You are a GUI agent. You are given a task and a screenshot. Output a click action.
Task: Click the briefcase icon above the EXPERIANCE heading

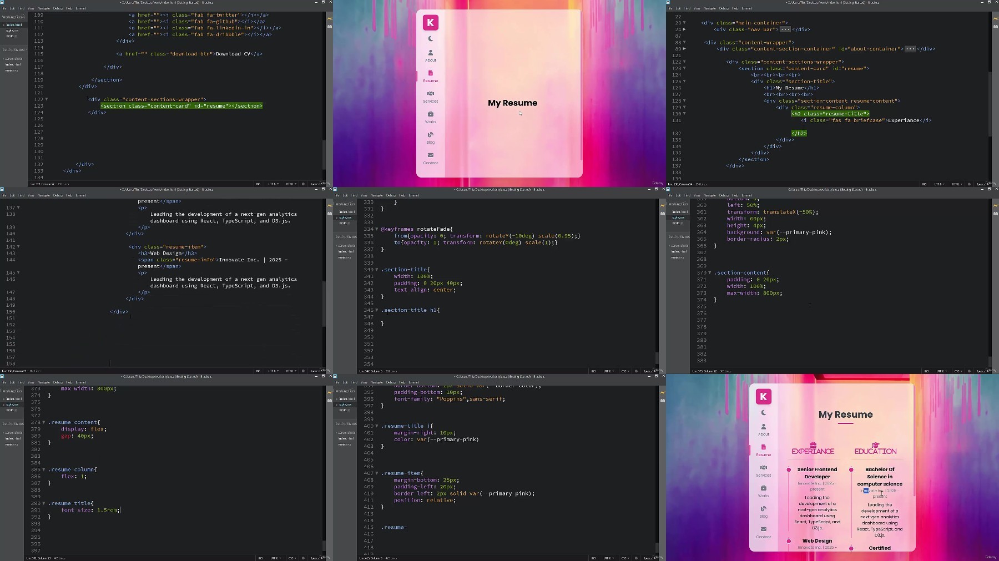[x=813, y=445]
